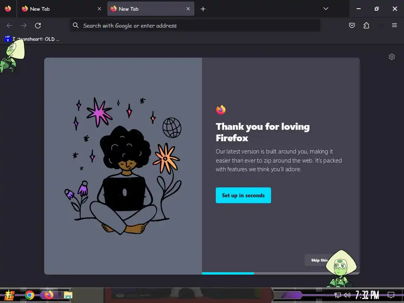Image resolution: width=404 pixels, height=303 pixels.
Task: Focus the Search with Google address field
Action: (195, 26)
